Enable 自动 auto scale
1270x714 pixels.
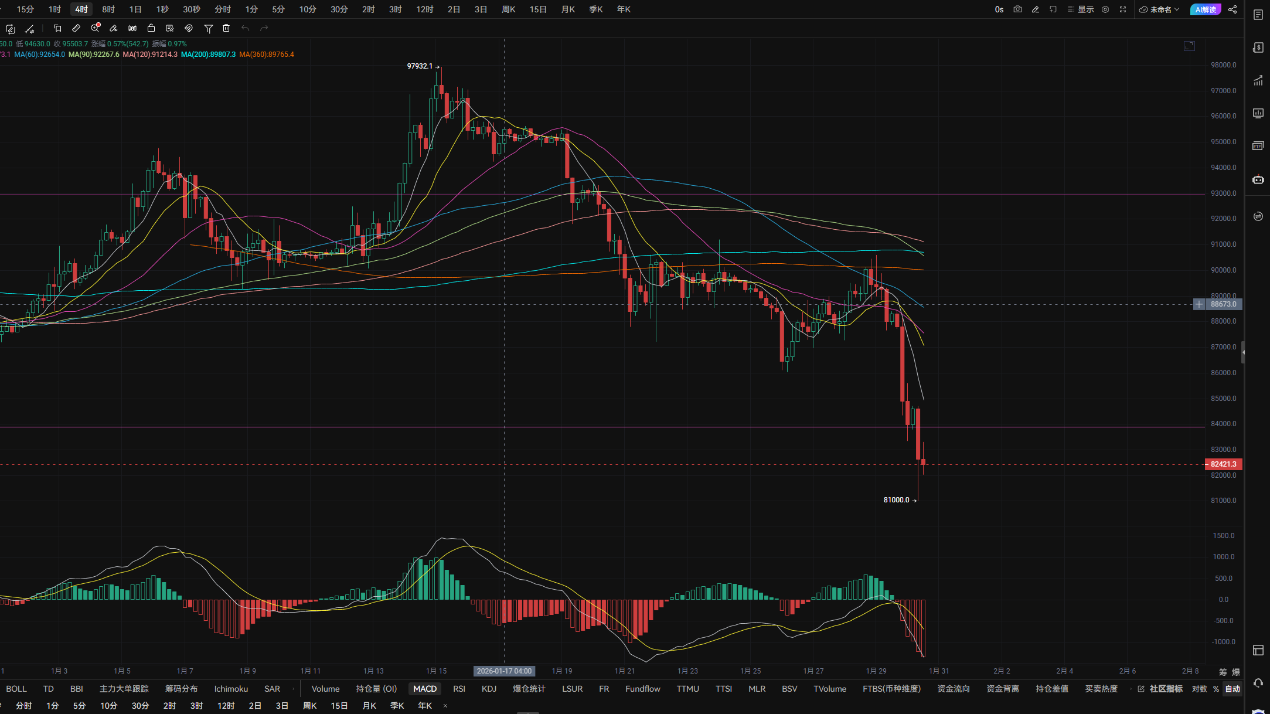click(x=1232, y=689)
